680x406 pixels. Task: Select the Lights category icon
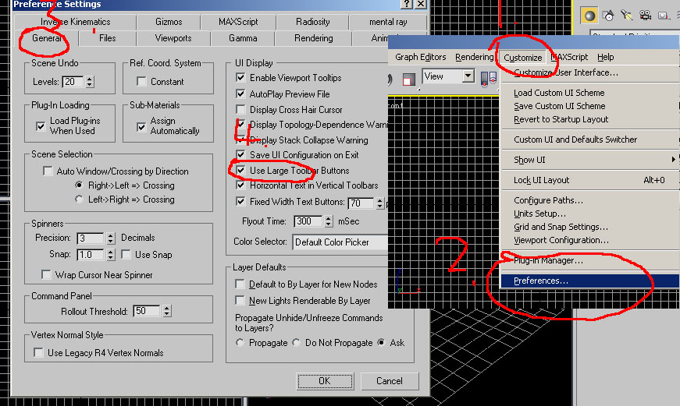click(627, 16)
